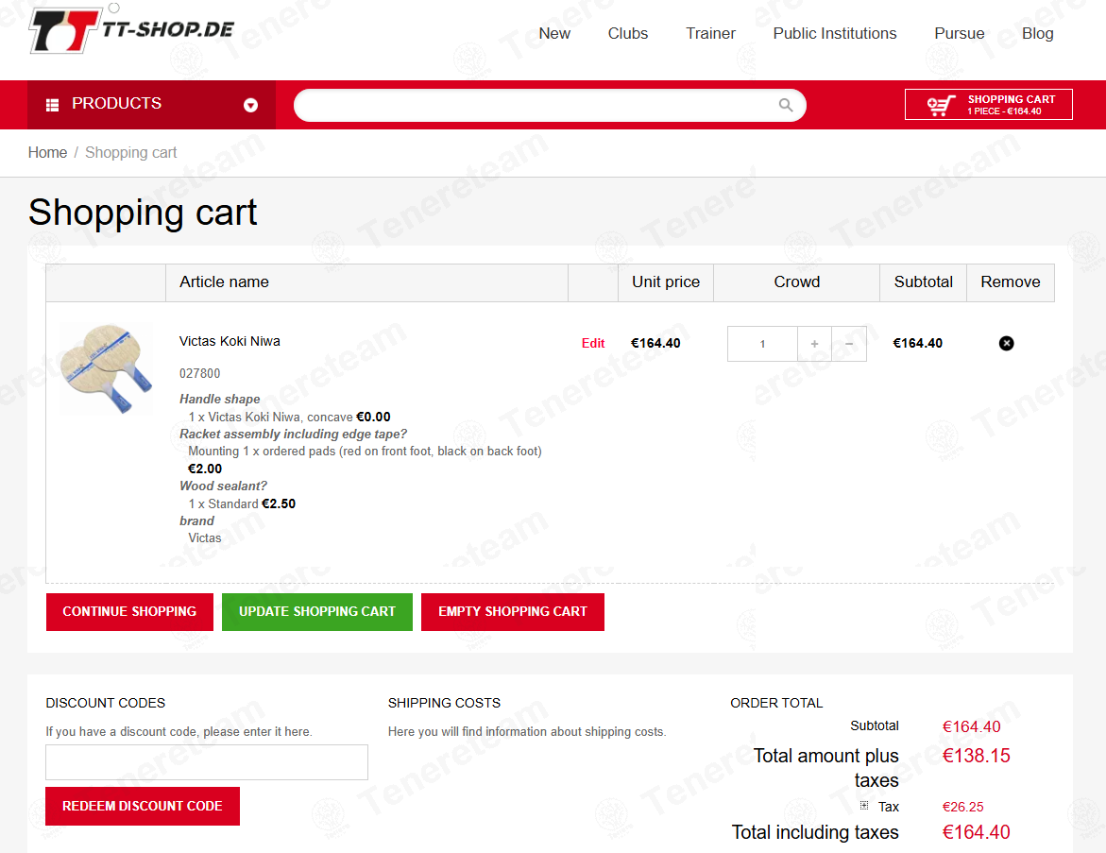Click the Subtotal column header

[x=924, y=282]
